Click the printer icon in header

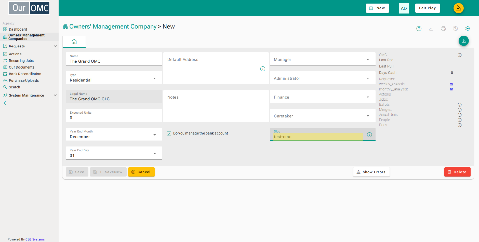tap(443, 29)
